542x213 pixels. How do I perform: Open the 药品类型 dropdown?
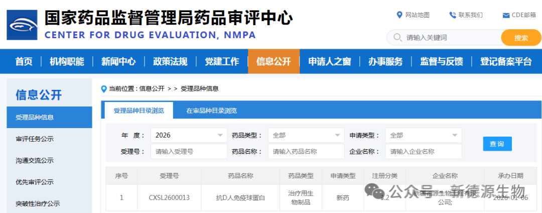click(x=306, y=135)
